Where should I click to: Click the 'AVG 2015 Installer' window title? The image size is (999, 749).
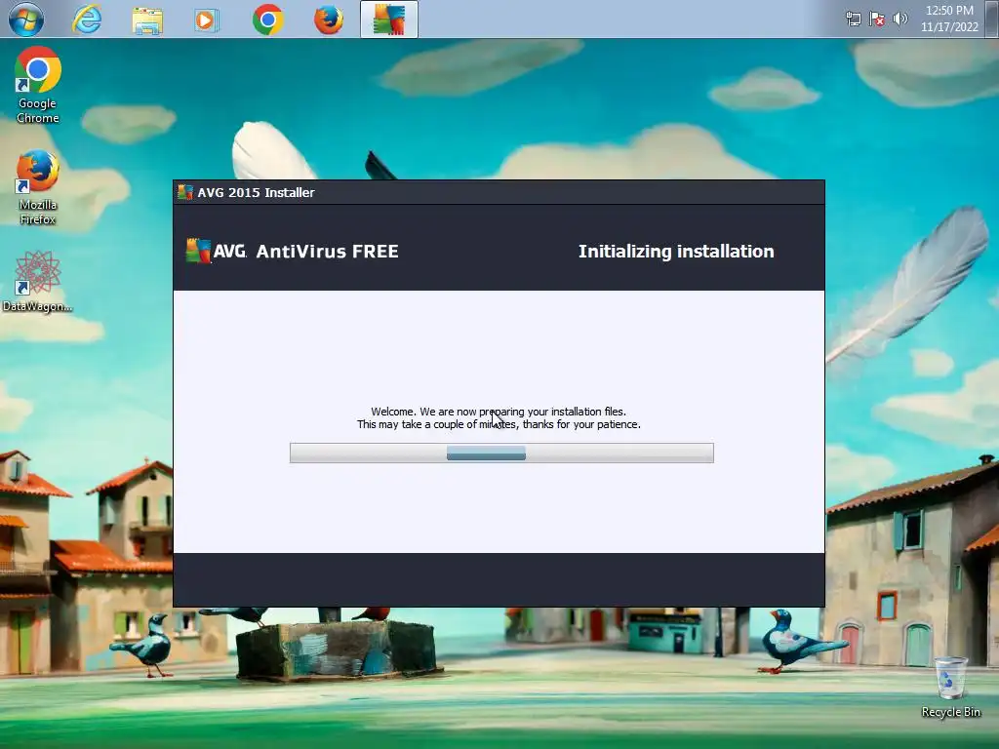coord(257,192)
